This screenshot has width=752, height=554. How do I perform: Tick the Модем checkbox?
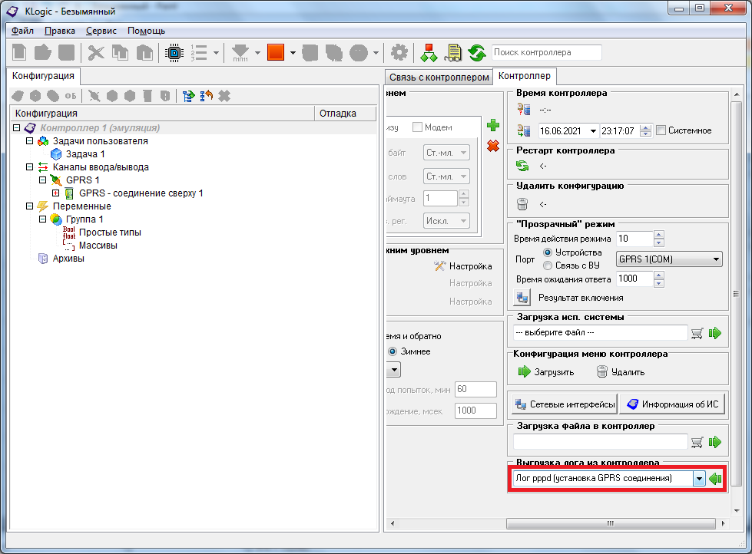tap(418, 127)
